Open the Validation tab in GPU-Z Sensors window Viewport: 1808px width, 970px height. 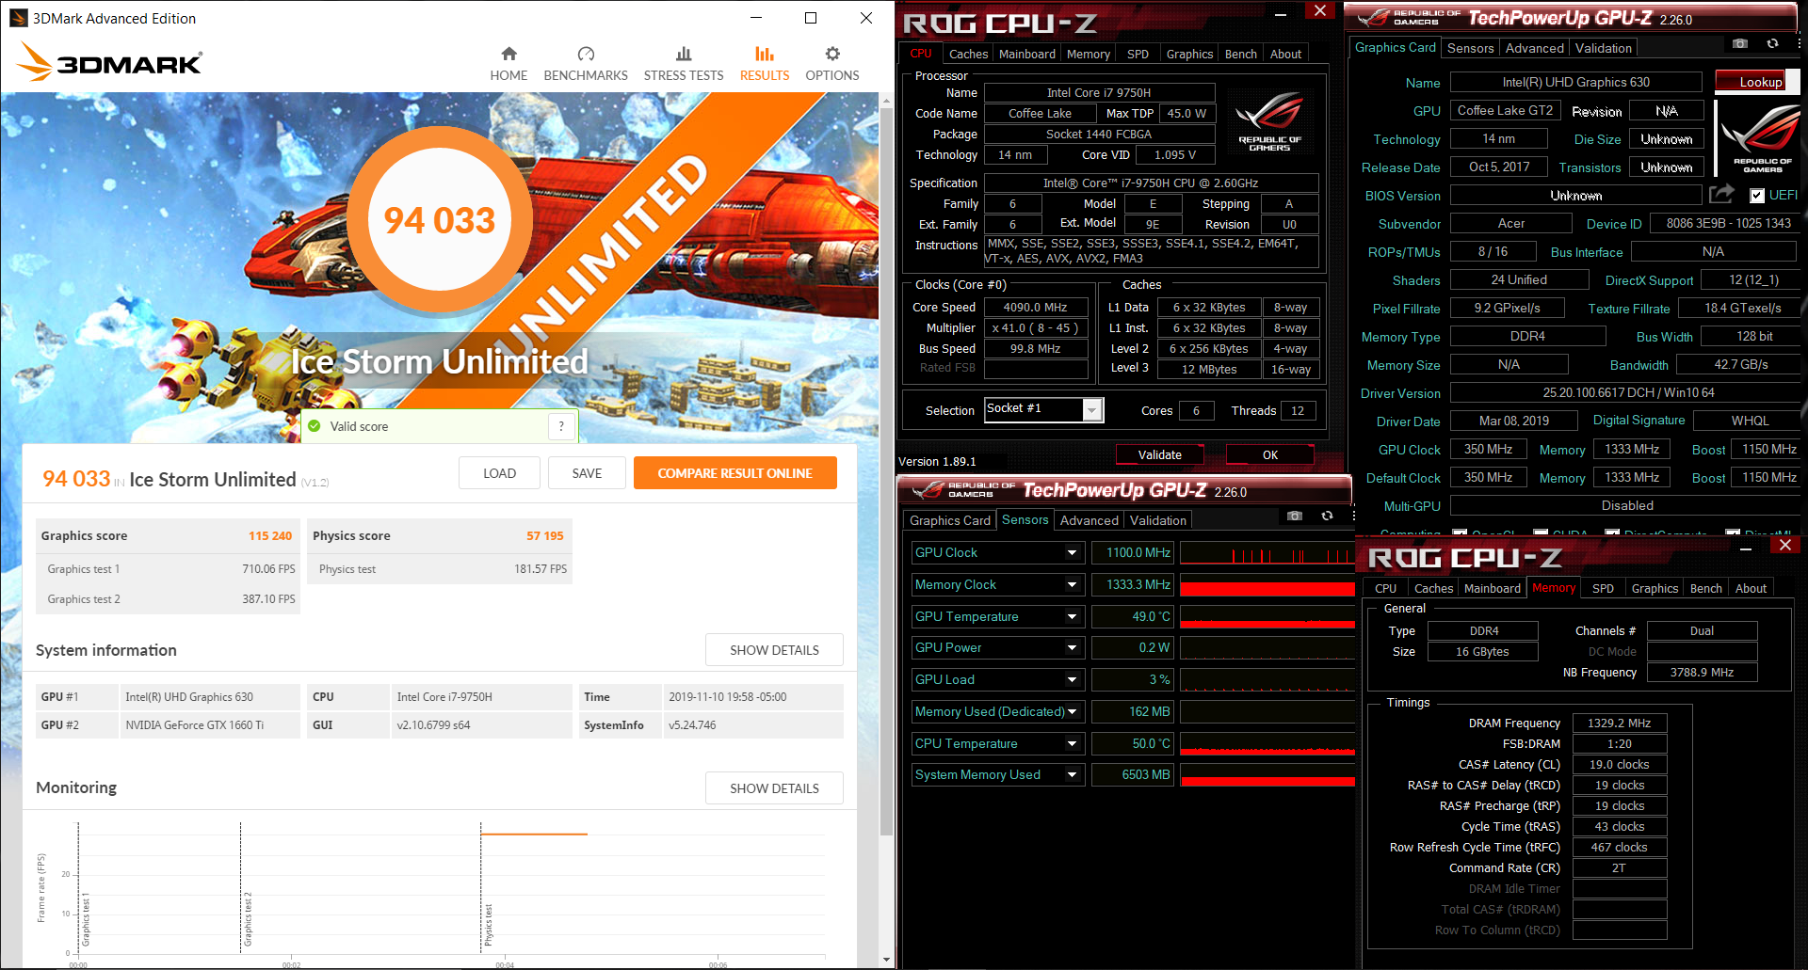coord(1157,520)
